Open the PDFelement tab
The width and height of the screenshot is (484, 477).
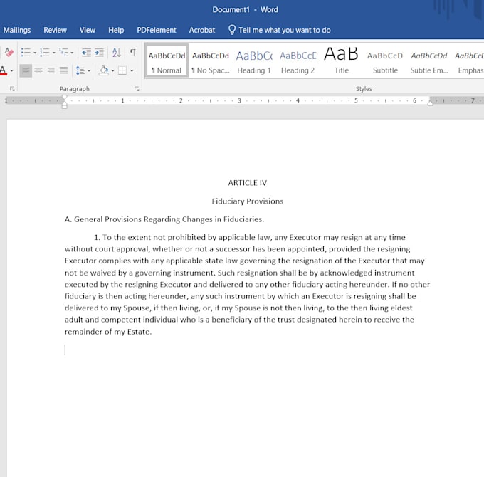tap(156, 30)
